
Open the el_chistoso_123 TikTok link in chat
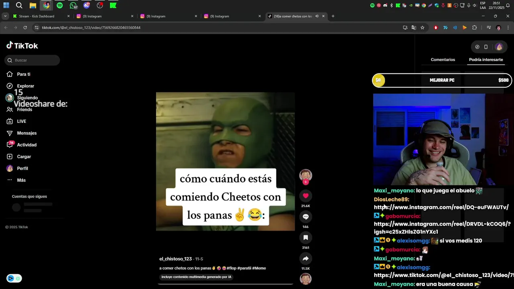coord(444,275)
